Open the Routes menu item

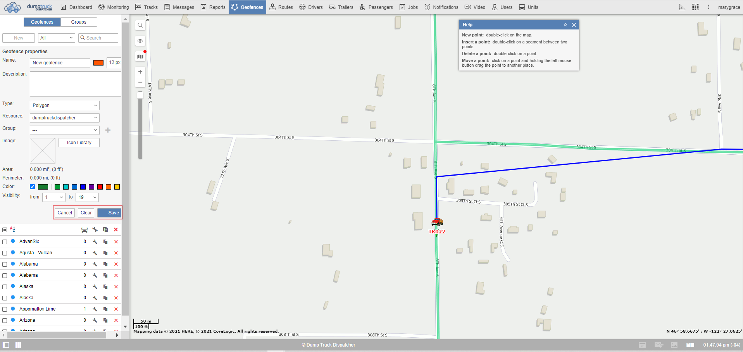point(281,7)
